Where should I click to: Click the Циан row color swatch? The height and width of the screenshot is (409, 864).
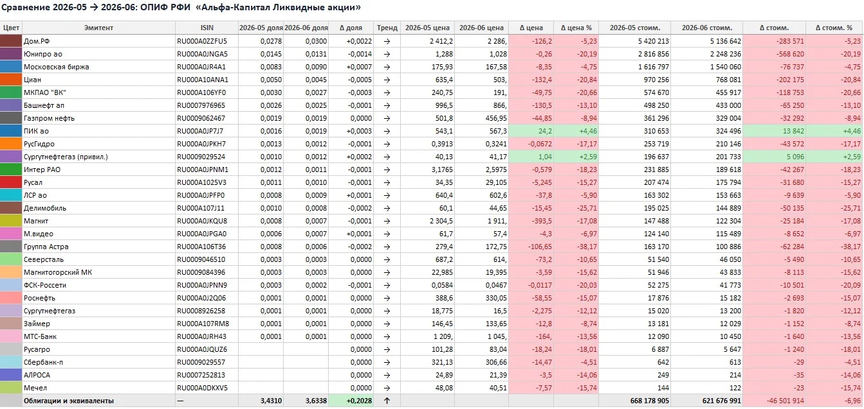(x=11, y=80)
